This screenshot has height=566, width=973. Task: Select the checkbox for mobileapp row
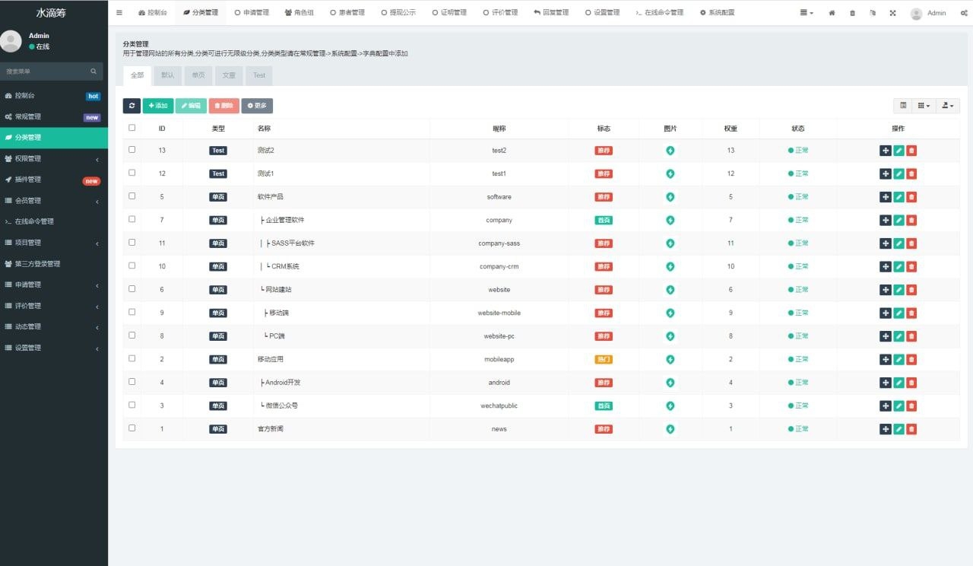[132, 358]
